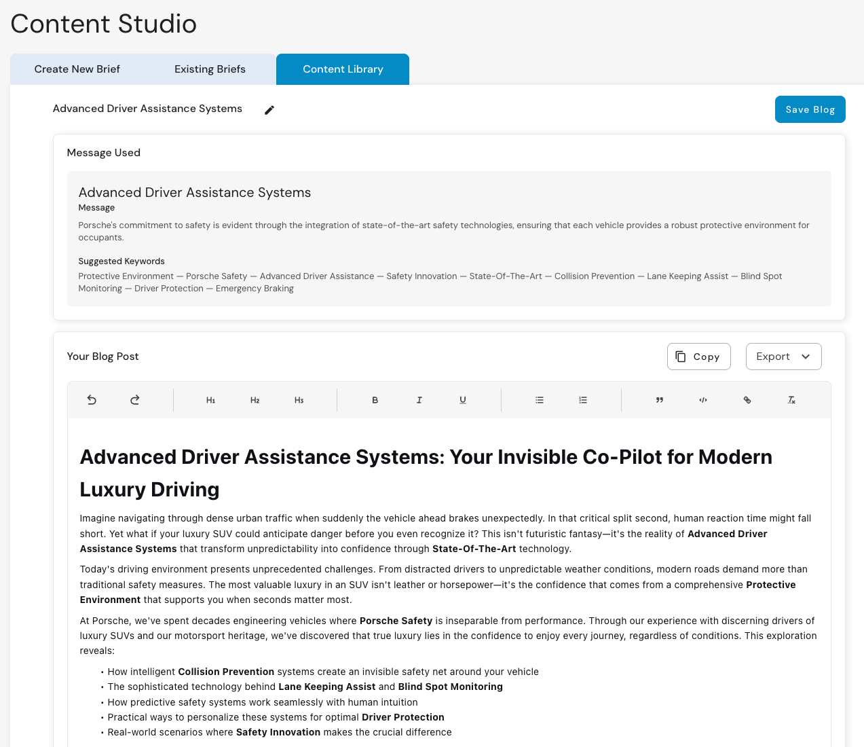Apply Heading 2 format (H2)
Screen dimensions: 864x747
[255, 400]
